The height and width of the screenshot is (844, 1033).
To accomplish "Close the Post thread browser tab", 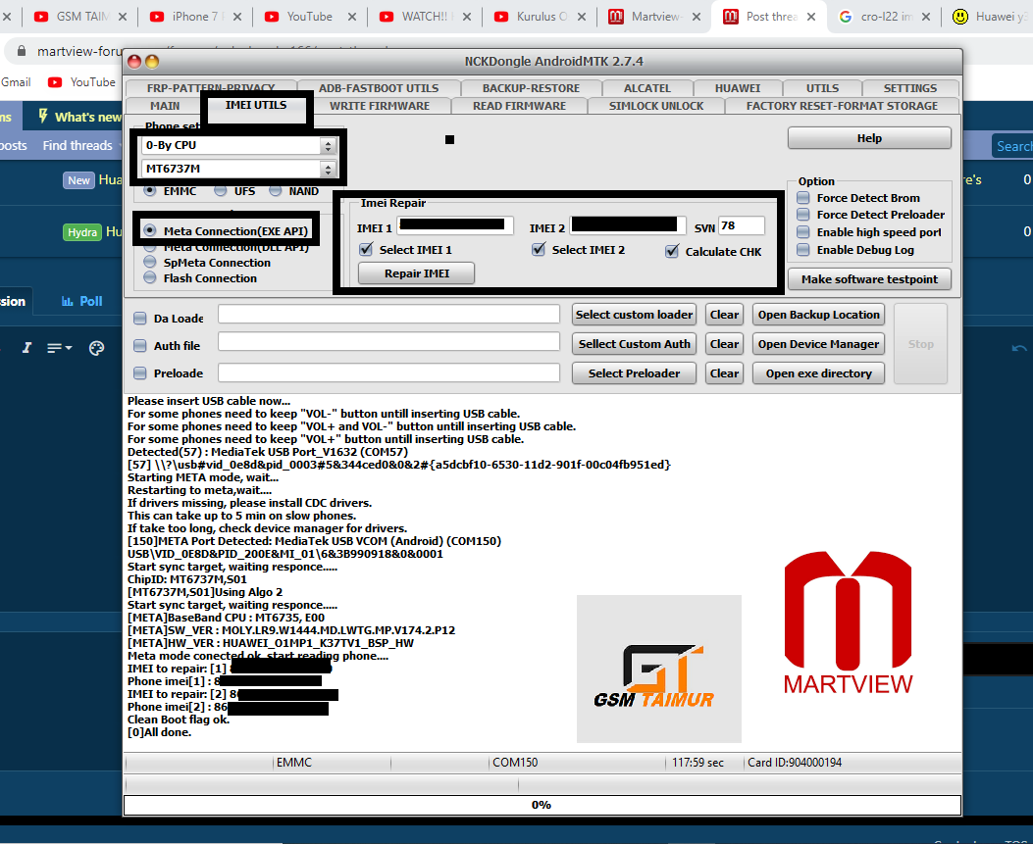I will coord(811,17).
